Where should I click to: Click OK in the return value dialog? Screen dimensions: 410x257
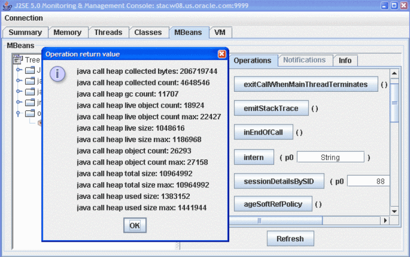pos(135,225)
